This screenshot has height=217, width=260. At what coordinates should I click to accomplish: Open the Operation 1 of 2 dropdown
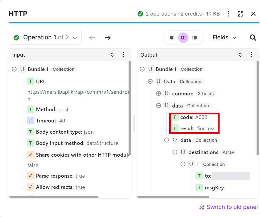[45, 38]
